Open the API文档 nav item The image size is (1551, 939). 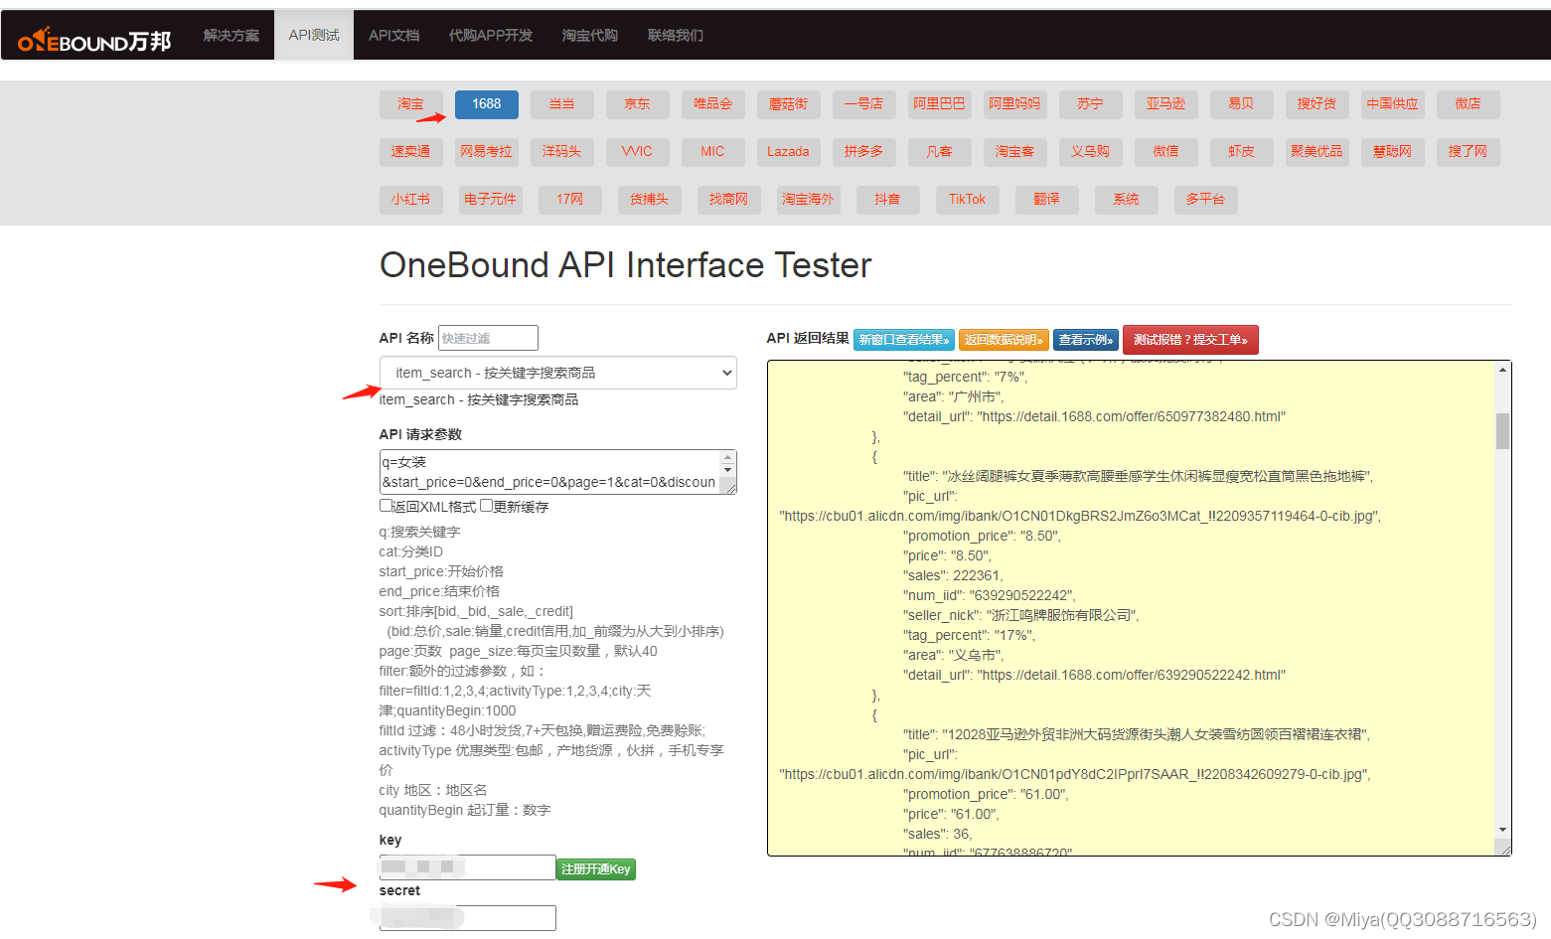(x=393, y=35)
